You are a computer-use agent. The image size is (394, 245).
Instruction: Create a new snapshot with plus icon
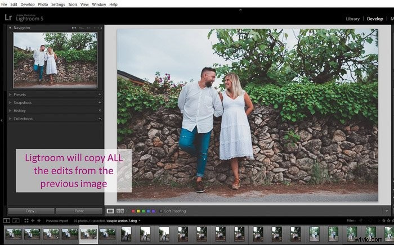[100, 103]
